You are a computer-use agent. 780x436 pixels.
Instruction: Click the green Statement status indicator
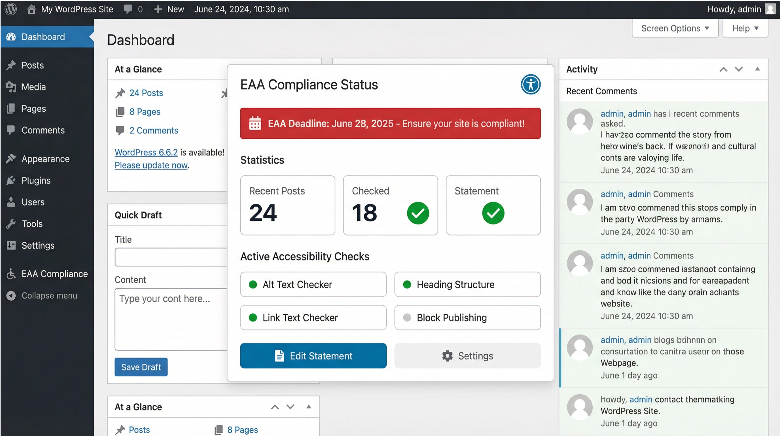point(493,213)
